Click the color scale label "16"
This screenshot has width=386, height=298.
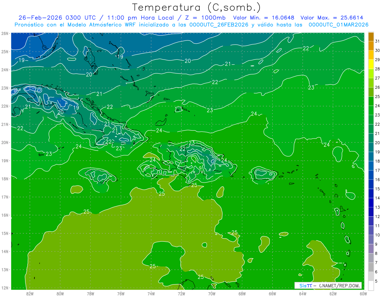pyautogui.click(x=377, y=180)
